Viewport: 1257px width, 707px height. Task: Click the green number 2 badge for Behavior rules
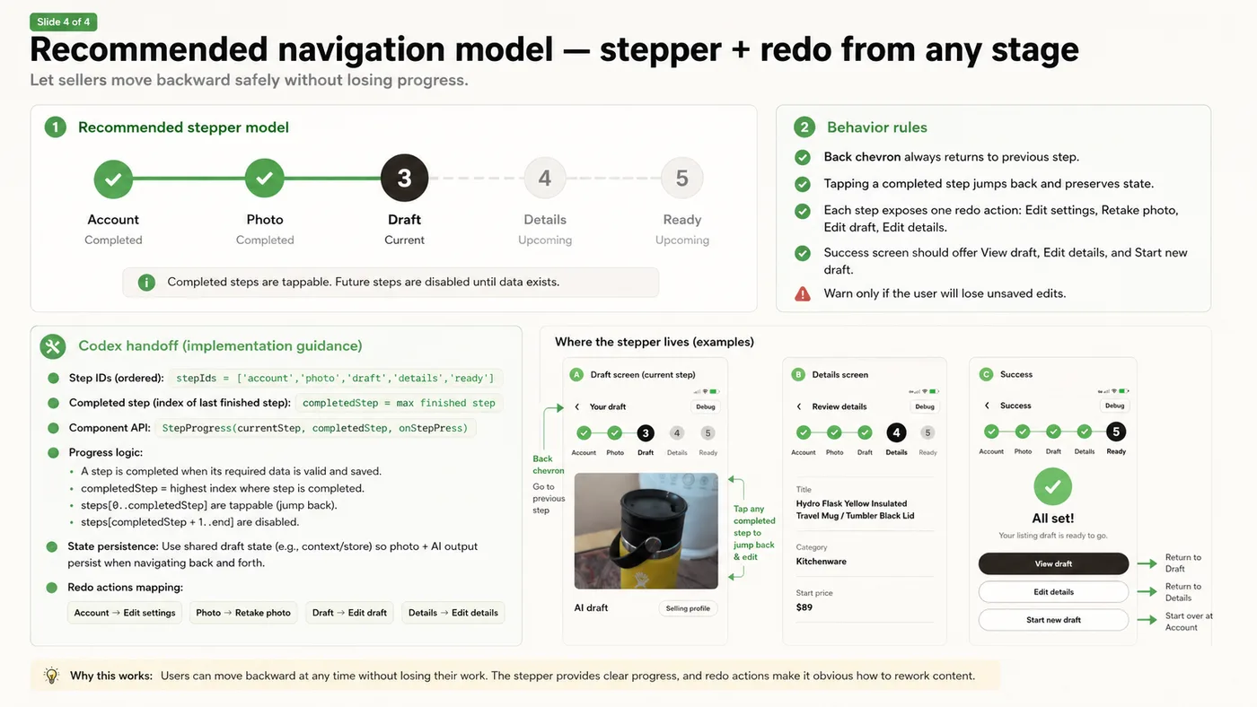pyautogui.click(x=804, y=127)
